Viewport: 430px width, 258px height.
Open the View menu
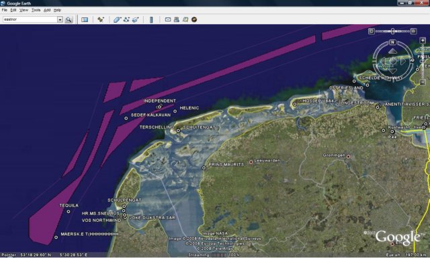coord(24,10)
